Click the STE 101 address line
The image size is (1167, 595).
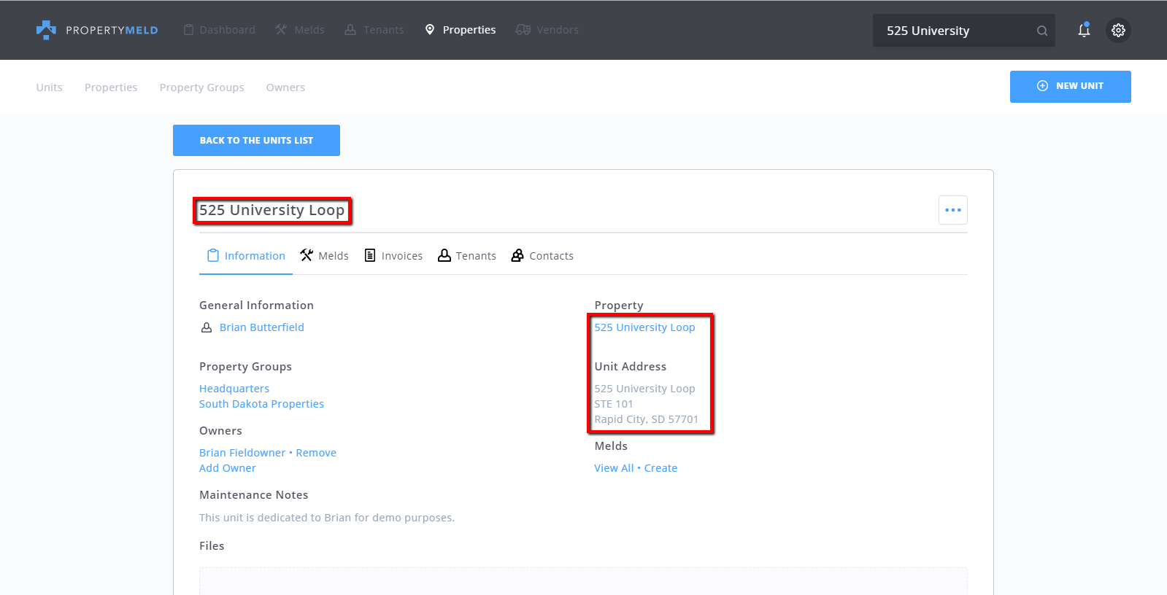(614, 404)
